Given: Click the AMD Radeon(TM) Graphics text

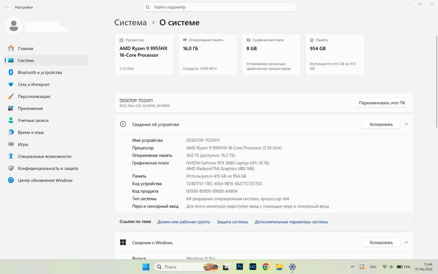Looking at the screenshot, I should pos(220,169).
